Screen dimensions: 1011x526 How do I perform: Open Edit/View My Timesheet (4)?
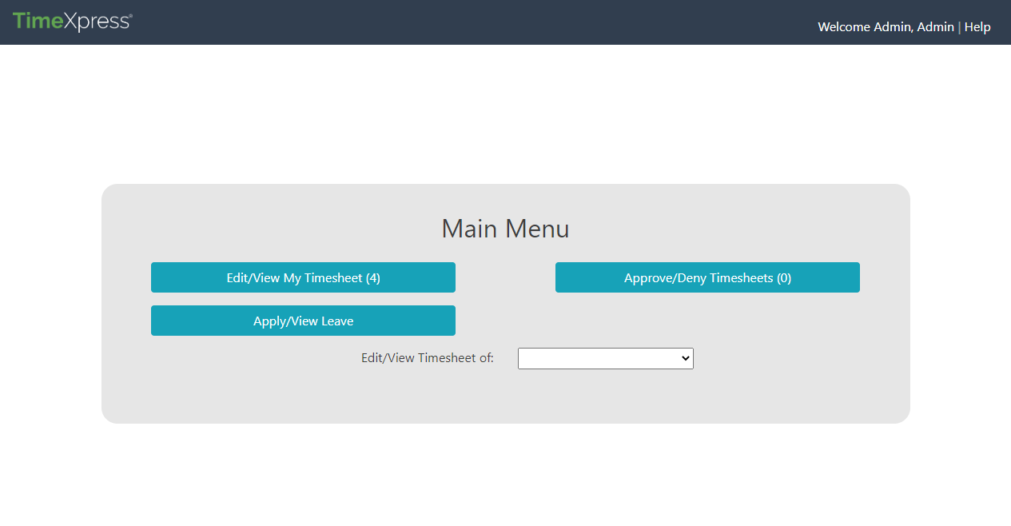pos(303,277)
